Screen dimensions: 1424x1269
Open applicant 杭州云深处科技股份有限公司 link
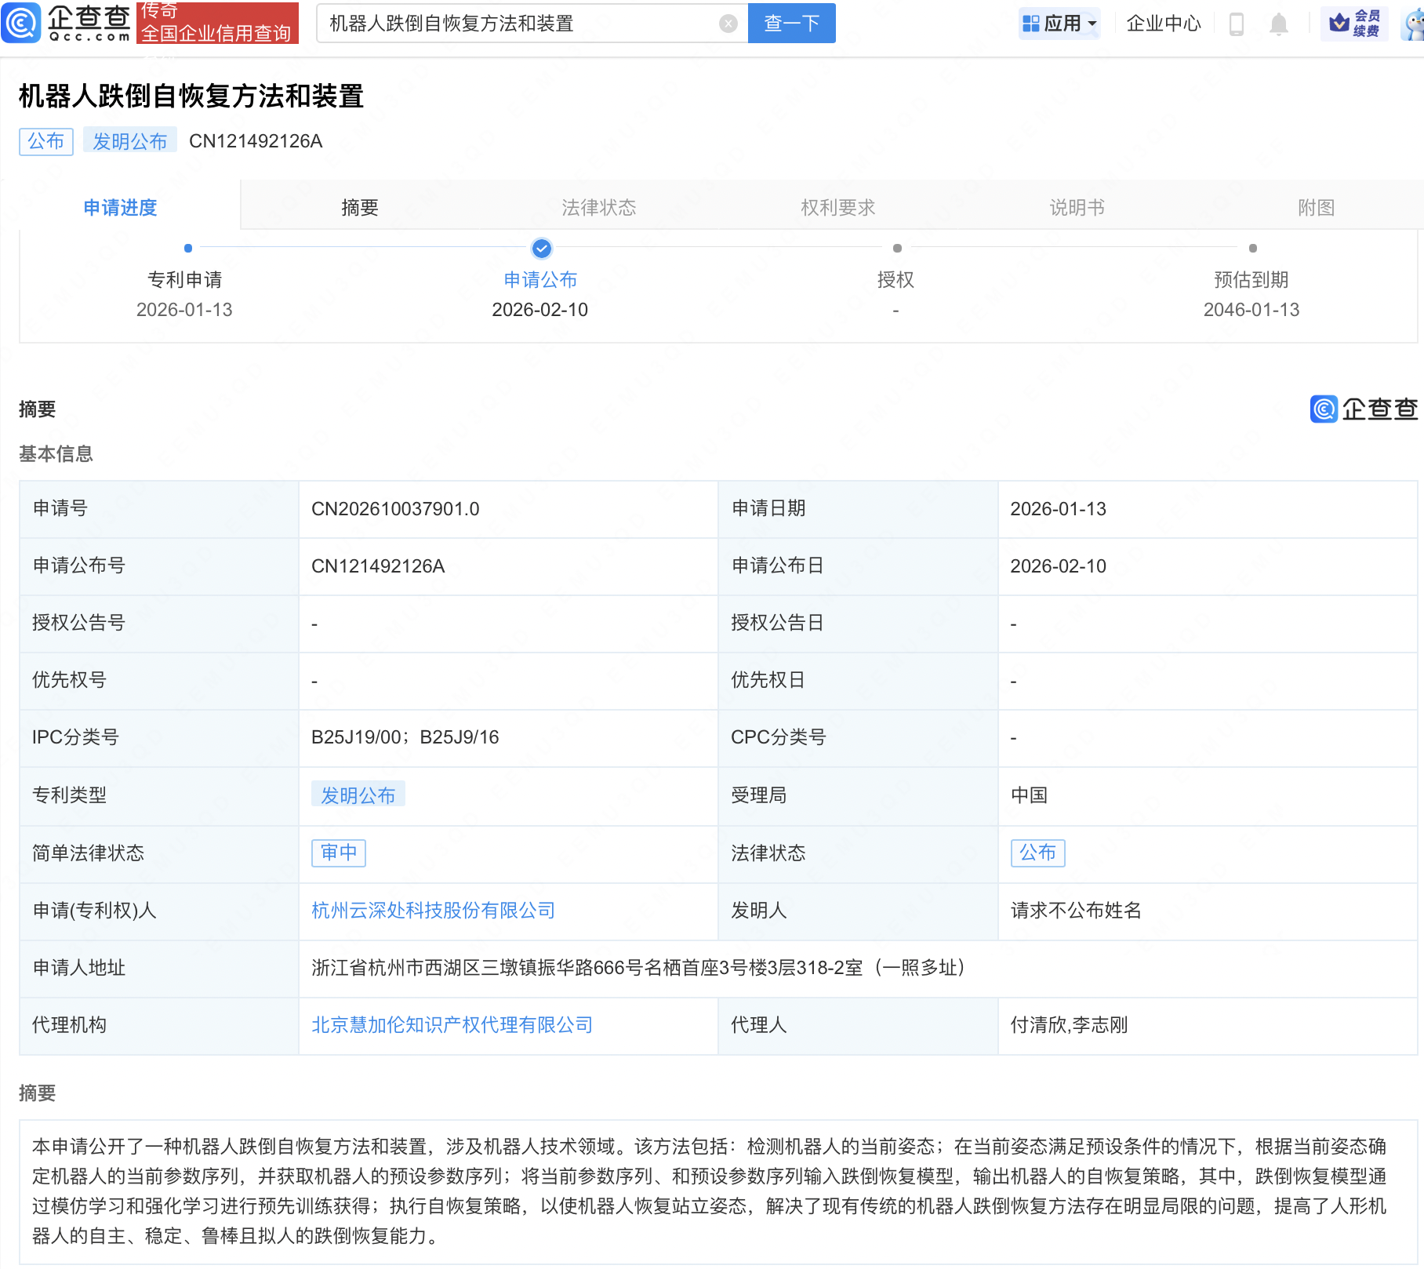tap(433, 910)
